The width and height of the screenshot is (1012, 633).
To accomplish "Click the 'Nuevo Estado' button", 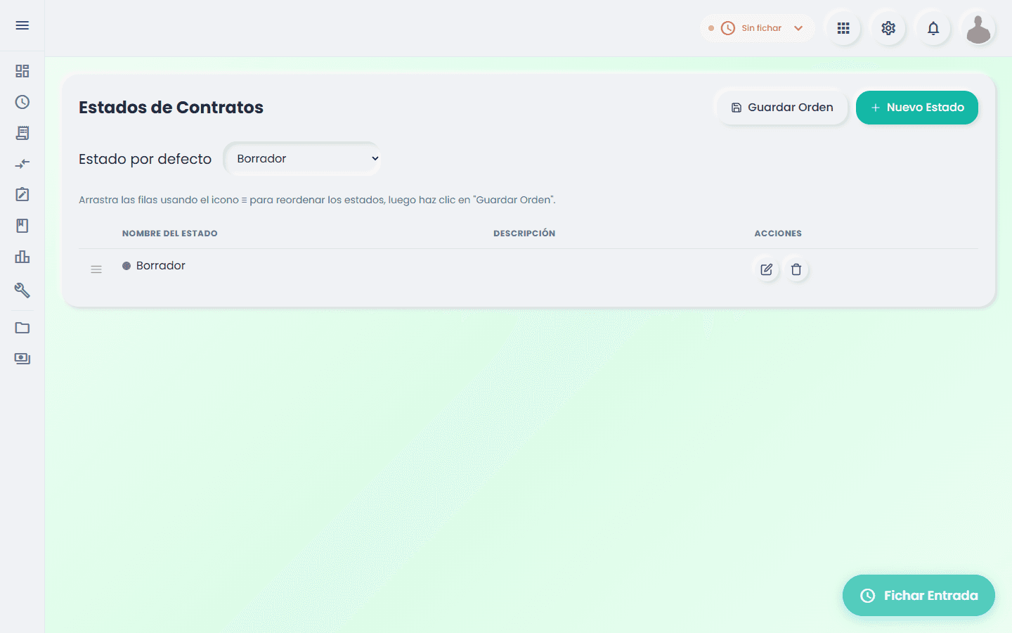I will tap(917, 108).
